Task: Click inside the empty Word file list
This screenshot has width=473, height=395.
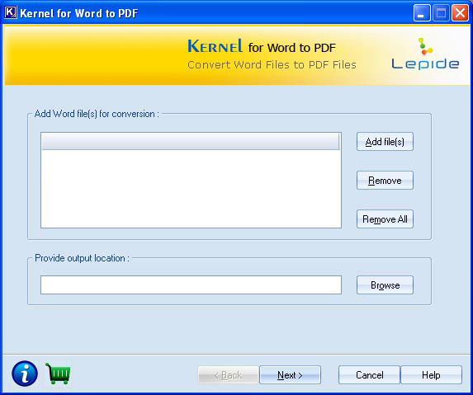Action: 191,189
